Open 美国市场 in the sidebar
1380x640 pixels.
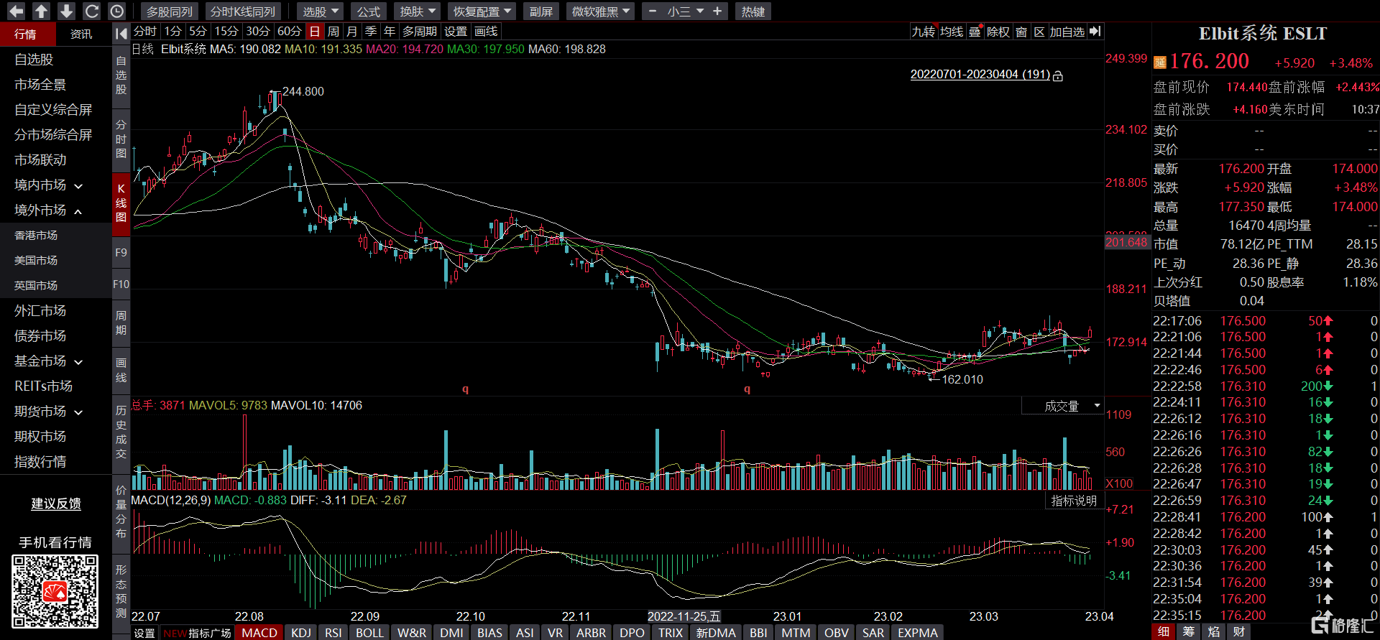pyautogui.click(x=36, y=261)
